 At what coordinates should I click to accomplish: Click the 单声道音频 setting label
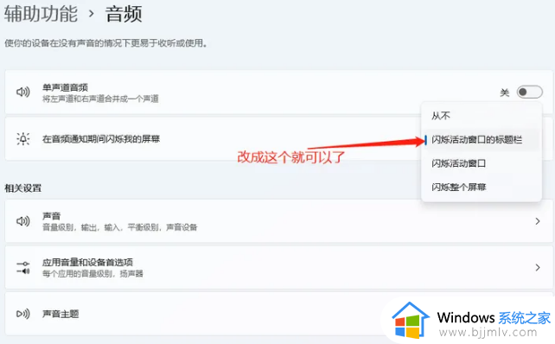pyautogui.click(x=65, y=87)
